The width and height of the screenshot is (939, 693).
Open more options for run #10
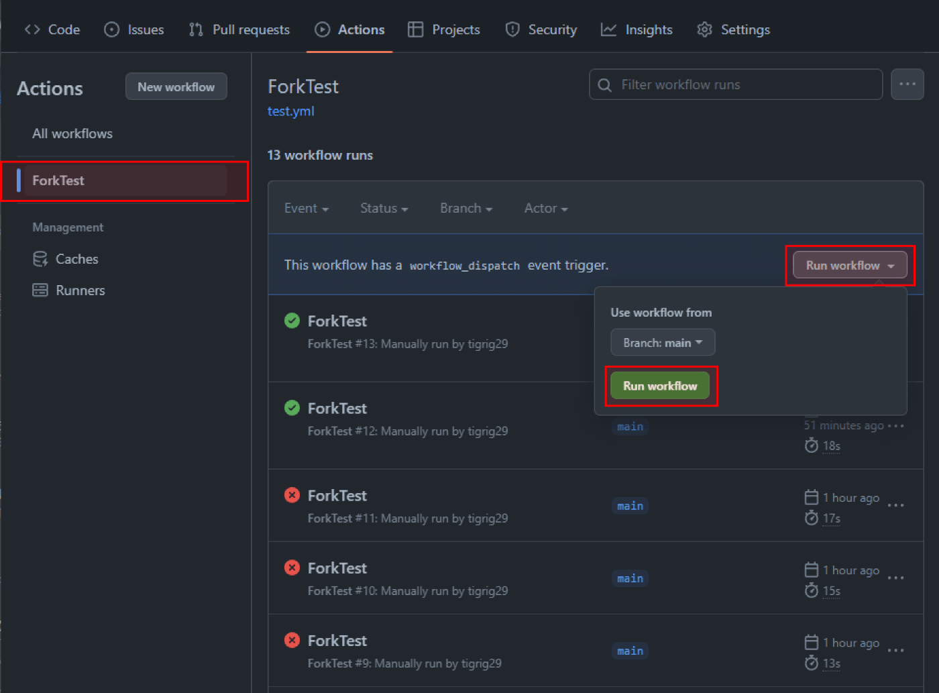pos(896,578)
